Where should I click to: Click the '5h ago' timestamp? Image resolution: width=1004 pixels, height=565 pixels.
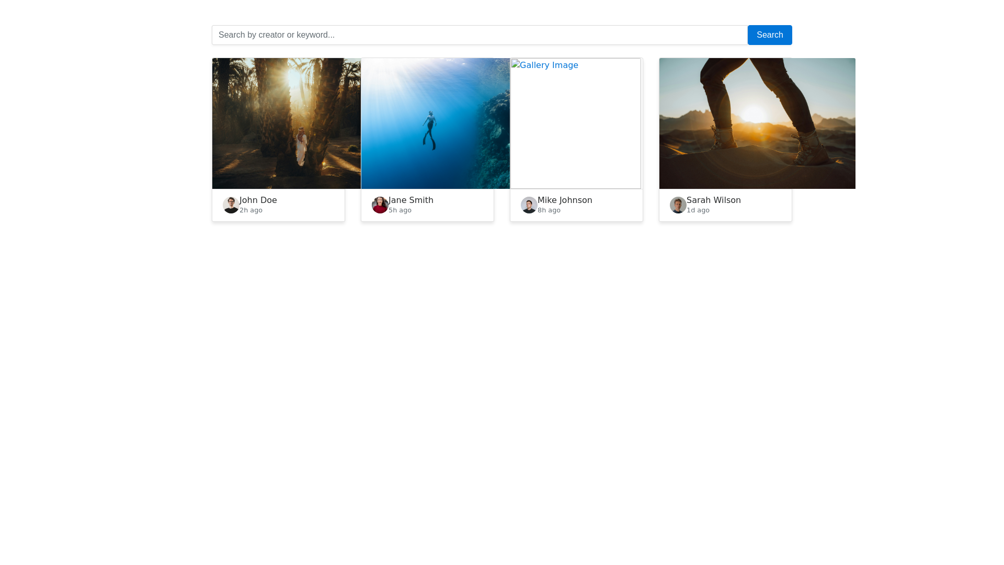[x=400, y=210]
